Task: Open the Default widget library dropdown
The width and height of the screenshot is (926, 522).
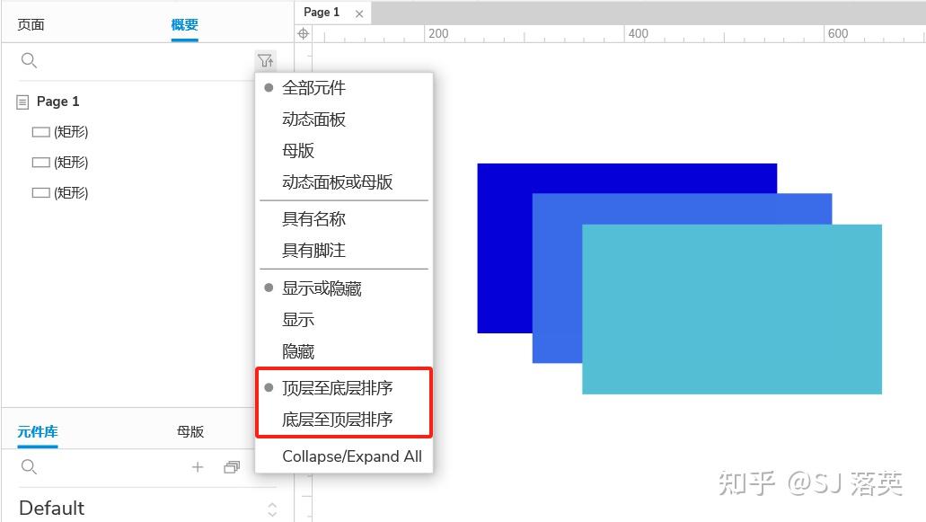Action: tap(51, 508)
